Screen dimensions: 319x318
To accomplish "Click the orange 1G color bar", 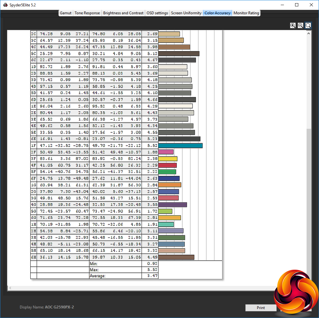I will pyautogui.click(x=170, y=185).
